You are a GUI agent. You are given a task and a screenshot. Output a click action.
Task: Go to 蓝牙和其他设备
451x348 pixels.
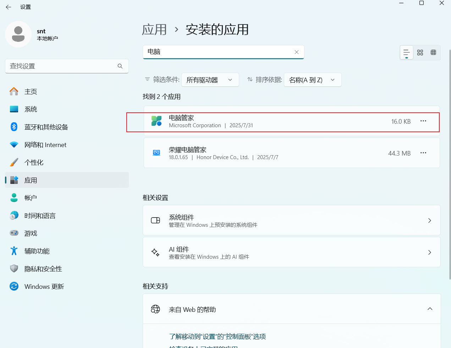[x=67, y=127]
